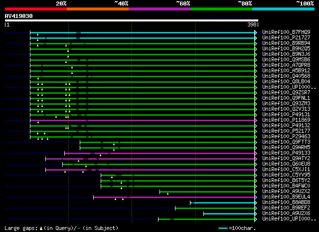Open hit UniRef100_B9N3J6
319x232 pixels.
[286, 54]
